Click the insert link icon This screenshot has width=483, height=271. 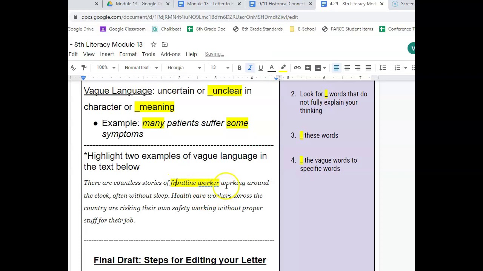pyautogui.click(x=297, y=68)
